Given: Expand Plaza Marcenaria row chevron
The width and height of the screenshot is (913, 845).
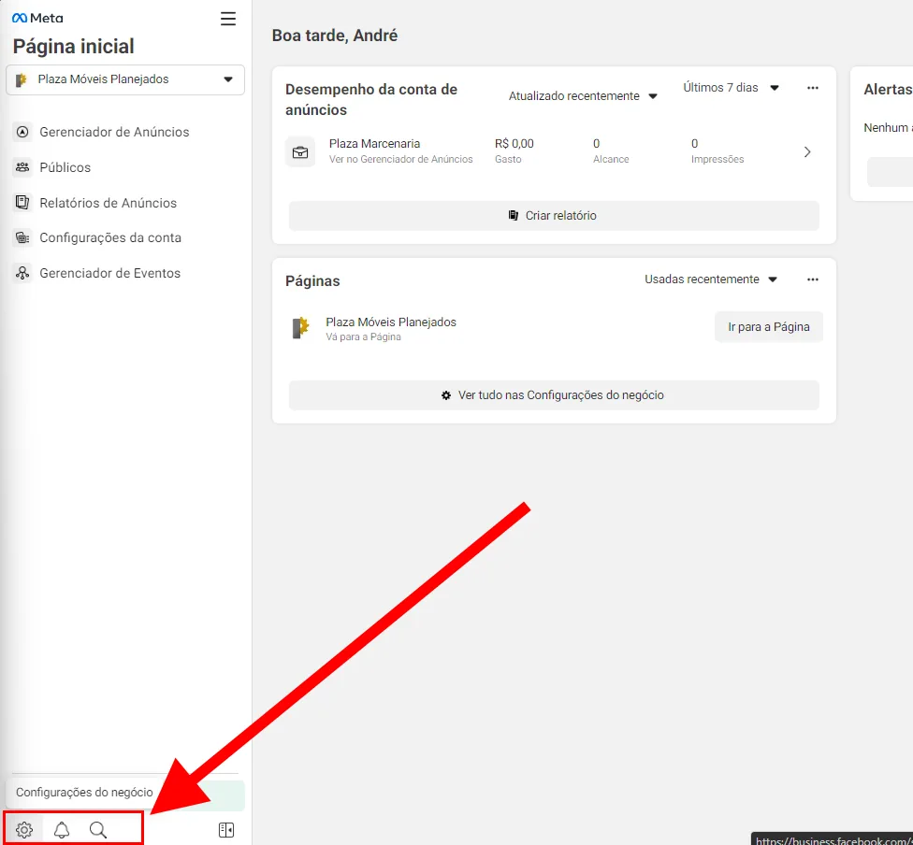Looking at the screenshot, I should coord(807,151).
